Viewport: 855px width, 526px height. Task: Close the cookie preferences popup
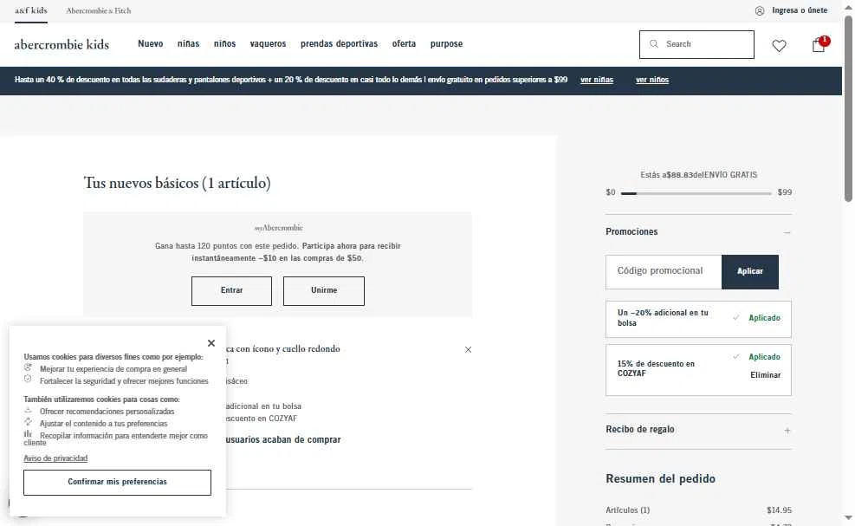211,342
